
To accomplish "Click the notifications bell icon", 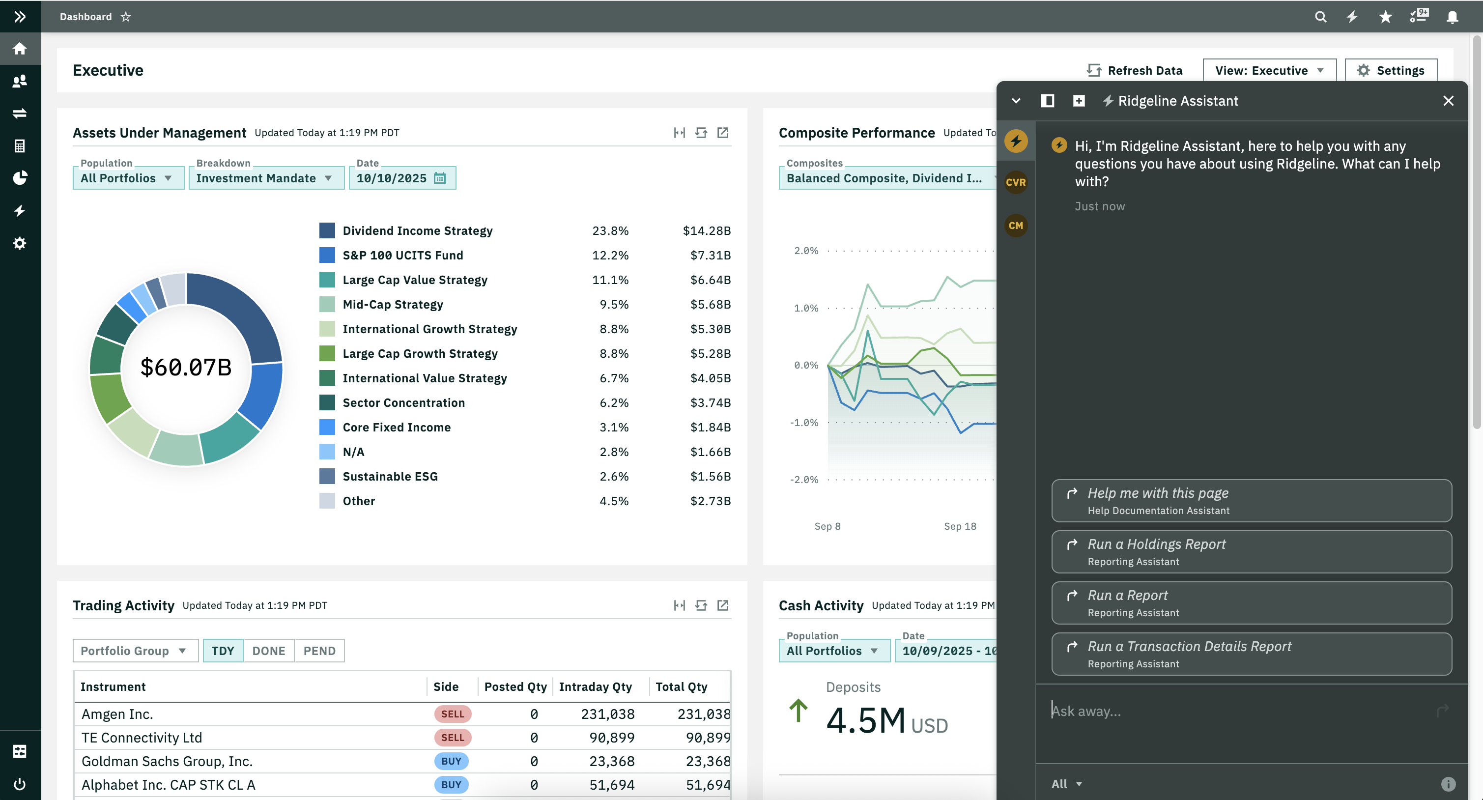I will [x=1452, y=17].
